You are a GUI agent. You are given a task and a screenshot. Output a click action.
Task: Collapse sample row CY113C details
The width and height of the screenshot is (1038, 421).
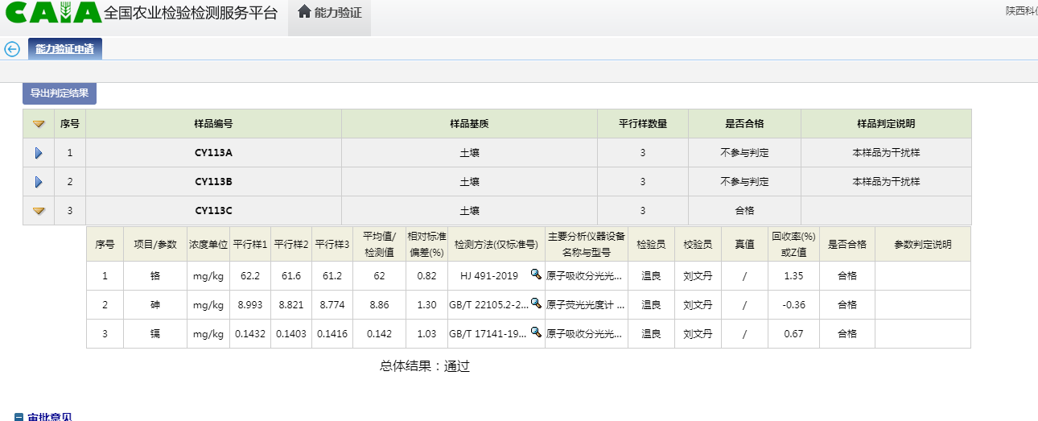[39, 211]
